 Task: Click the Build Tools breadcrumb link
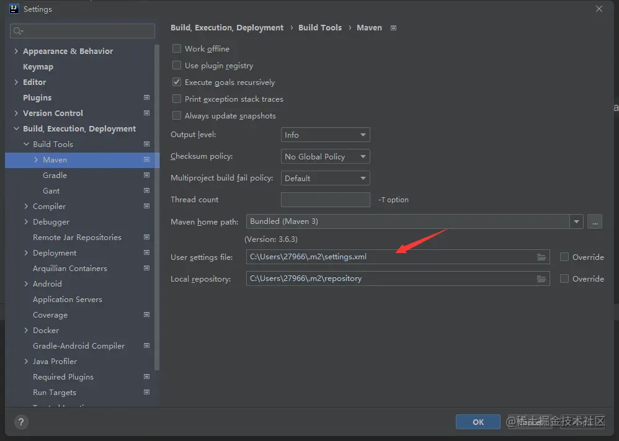320,28
